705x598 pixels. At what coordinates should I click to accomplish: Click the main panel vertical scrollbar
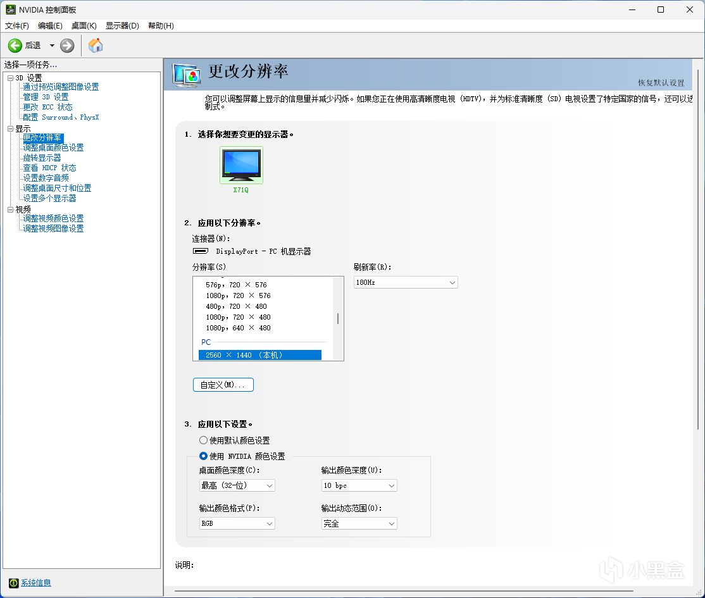[x=698, y=249]
